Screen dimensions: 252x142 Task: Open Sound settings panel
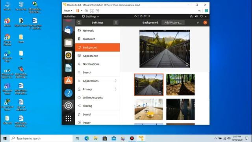pyautogui.click(x=97, y=114)
